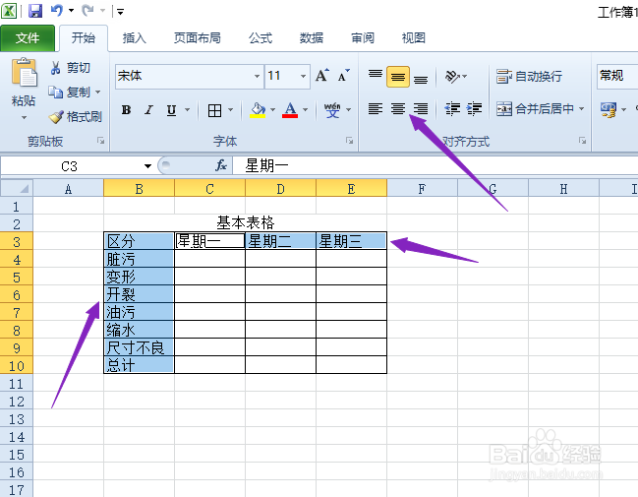This screenshot has height=497, width=638.
Task: Click the Redo arrow icon
Action: (87, 10)
